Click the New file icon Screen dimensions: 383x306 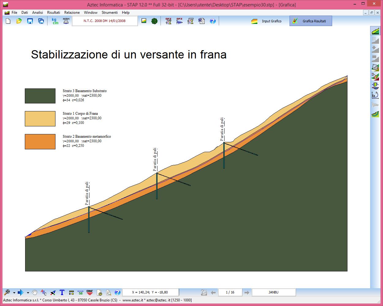pyautogui.click(x=8, y=21)
